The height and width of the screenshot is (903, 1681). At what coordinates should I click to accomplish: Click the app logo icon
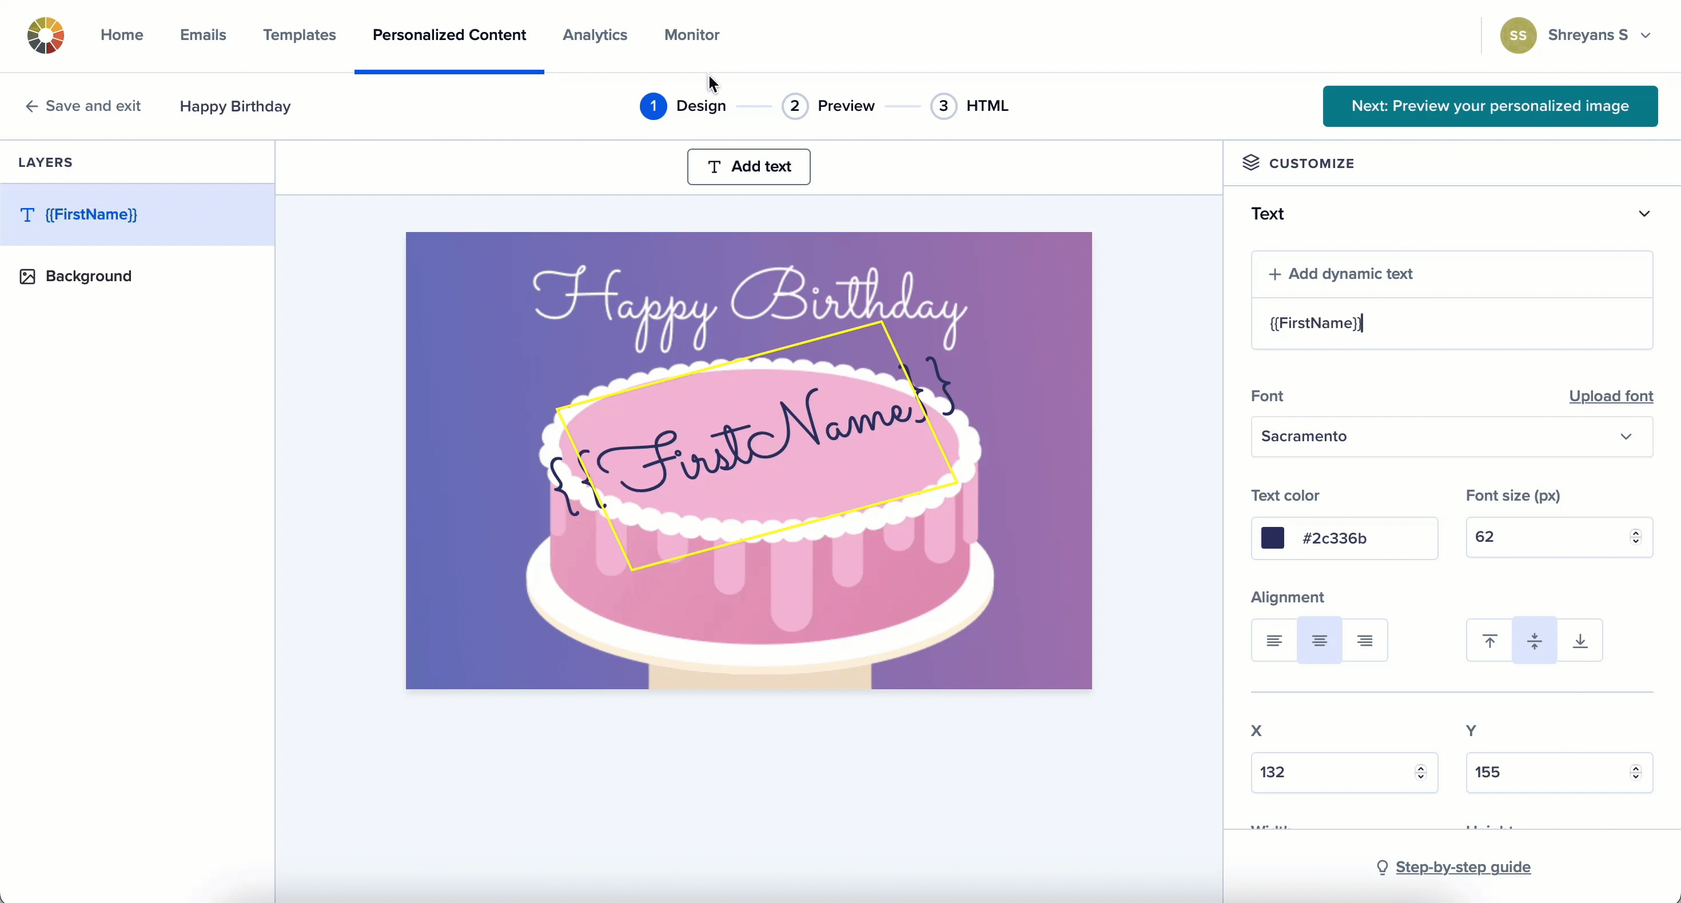pos(46,35)
